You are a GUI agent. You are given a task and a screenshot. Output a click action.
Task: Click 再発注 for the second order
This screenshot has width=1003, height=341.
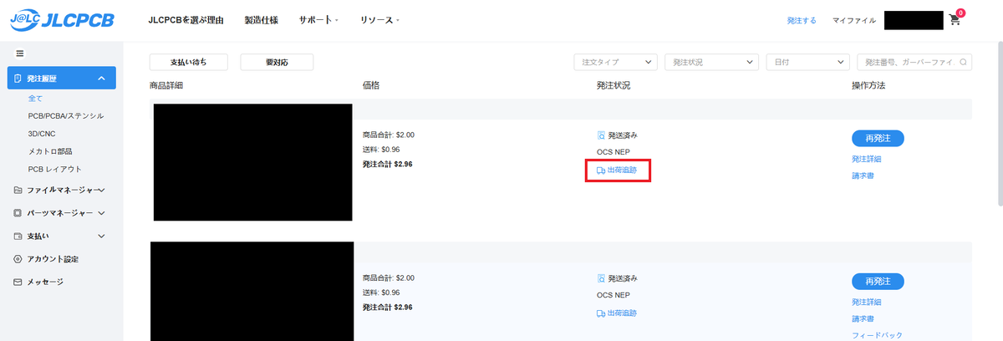(878, 282)
